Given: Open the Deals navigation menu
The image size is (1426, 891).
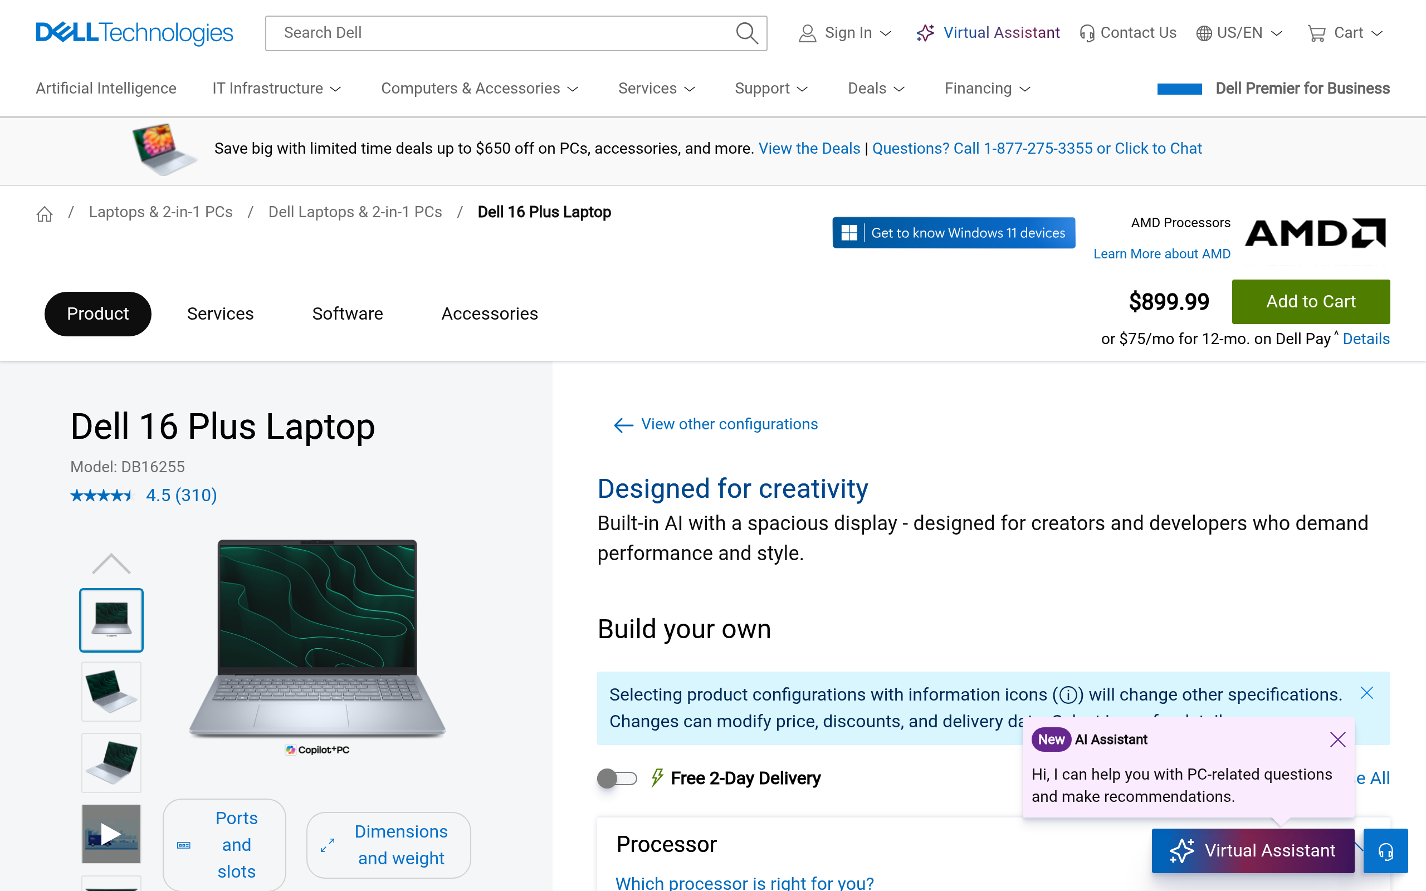Looking at the screenshot, I should (x=876, y=89).
